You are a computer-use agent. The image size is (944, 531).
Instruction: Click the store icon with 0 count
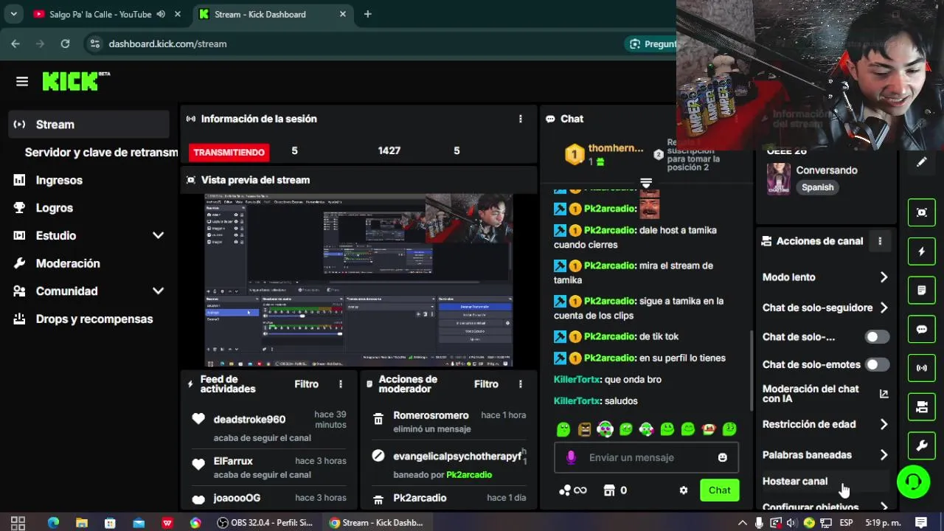pyautogui.click(x=609, y=490)
